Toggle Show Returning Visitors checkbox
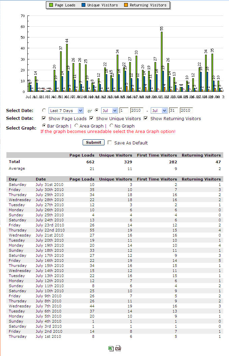The width and height of the screenshot is (229, 356). coord(146,118)
